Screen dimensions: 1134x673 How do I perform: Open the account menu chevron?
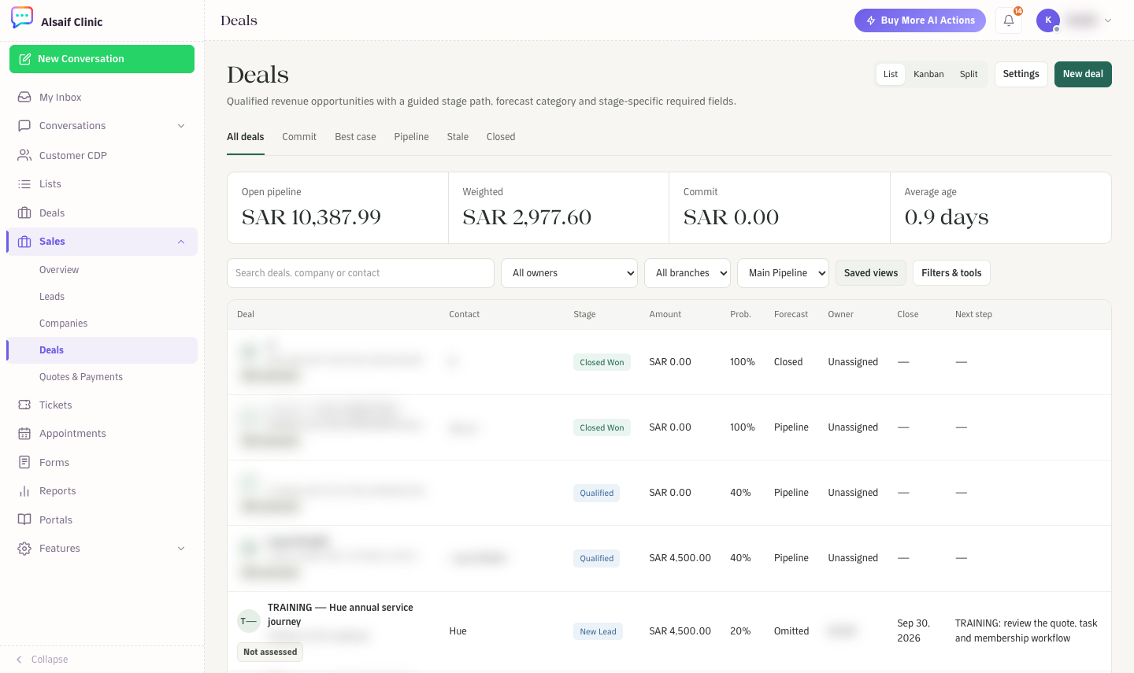point(1108,20)
